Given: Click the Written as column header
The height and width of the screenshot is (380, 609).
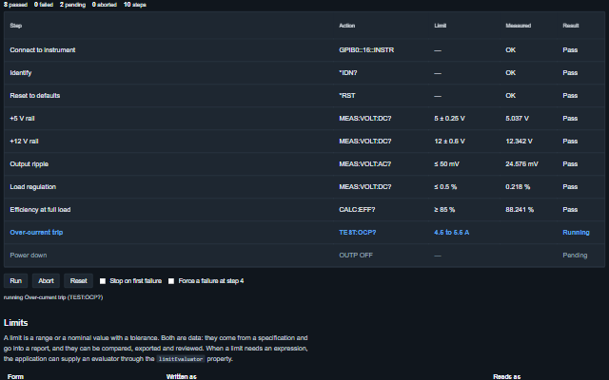Looking at the screenshot, I should (182, 376).
